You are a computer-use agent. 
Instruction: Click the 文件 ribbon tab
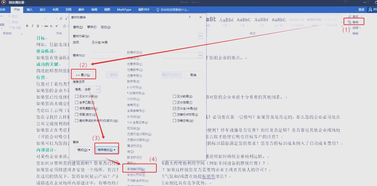tap(2, 10)
